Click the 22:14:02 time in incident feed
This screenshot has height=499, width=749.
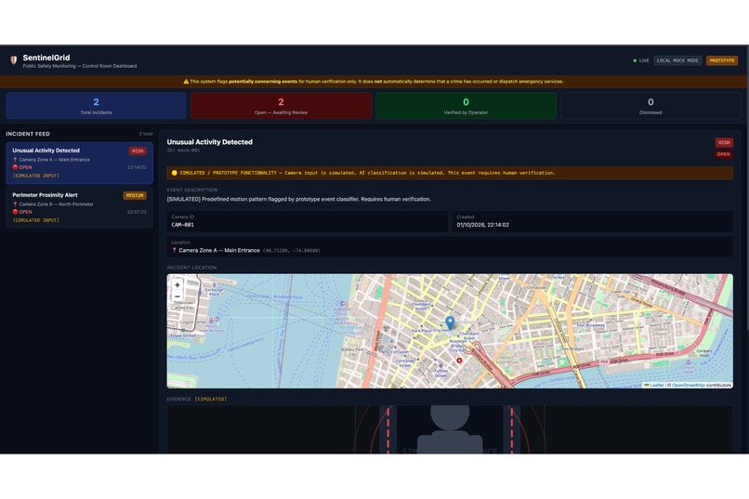tap(137, 167)
